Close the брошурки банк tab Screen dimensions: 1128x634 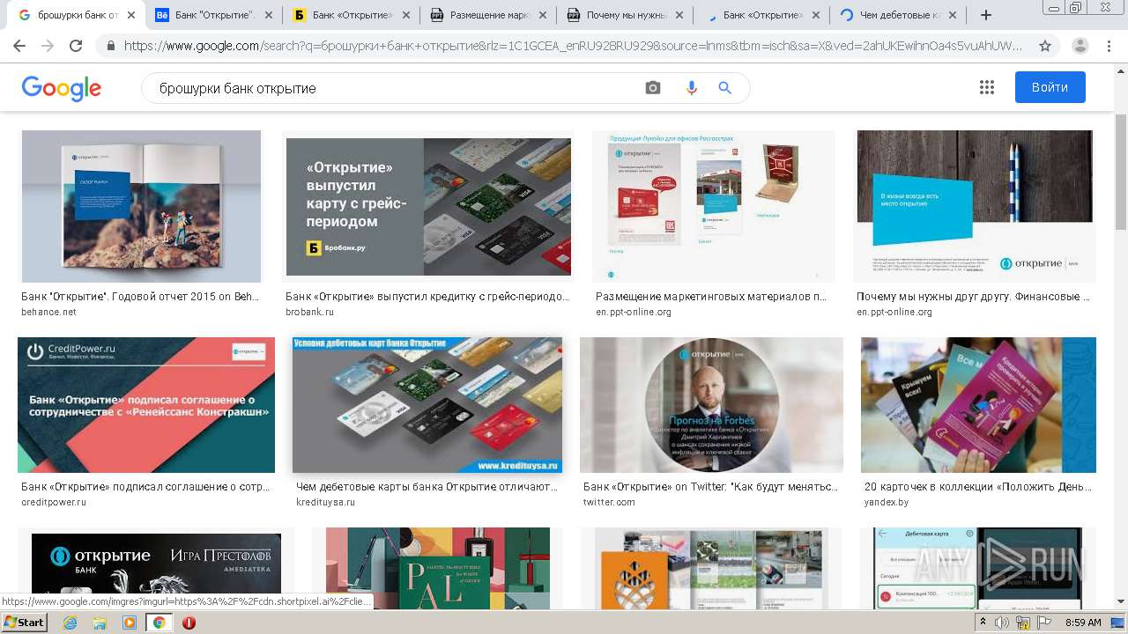click(x=130, y=15)
